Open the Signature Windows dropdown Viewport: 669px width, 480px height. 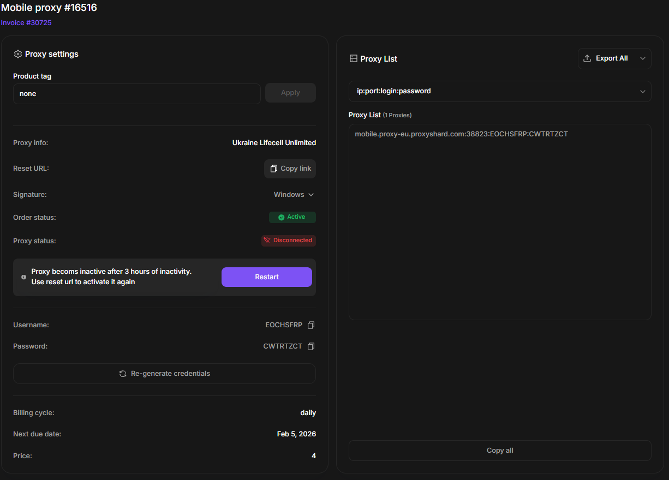(x=294, y=195)
